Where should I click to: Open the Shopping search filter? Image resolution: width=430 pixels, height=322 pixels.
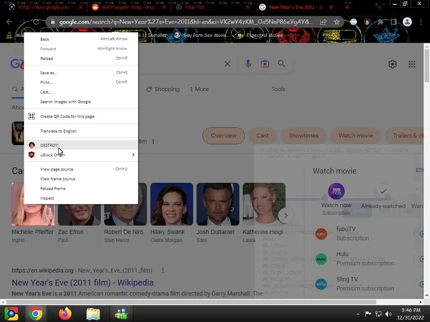(163, 89)
